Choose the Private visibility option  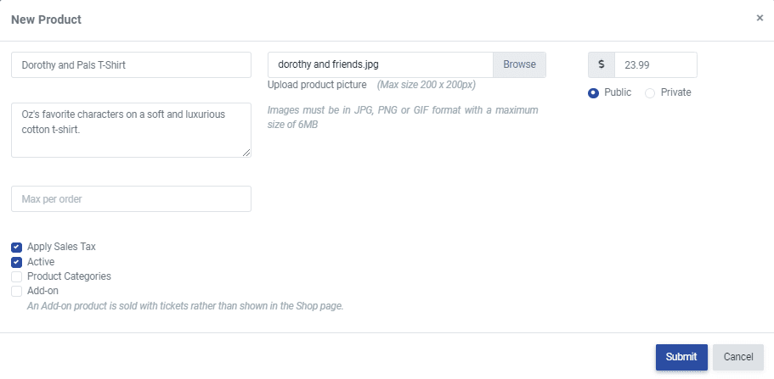click(x=650, y=92)
